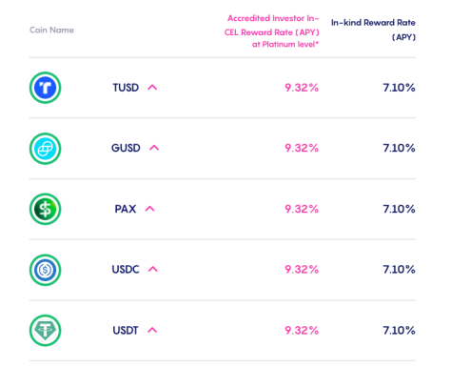Click the USDC coin label
Image resolution: width=451 pixels, height=367 pixels.
[x=126, y=270]
